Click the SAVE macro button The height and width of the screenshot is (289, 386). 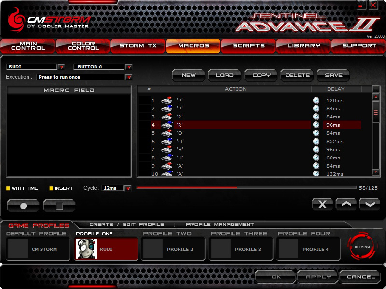pos(333,75)
